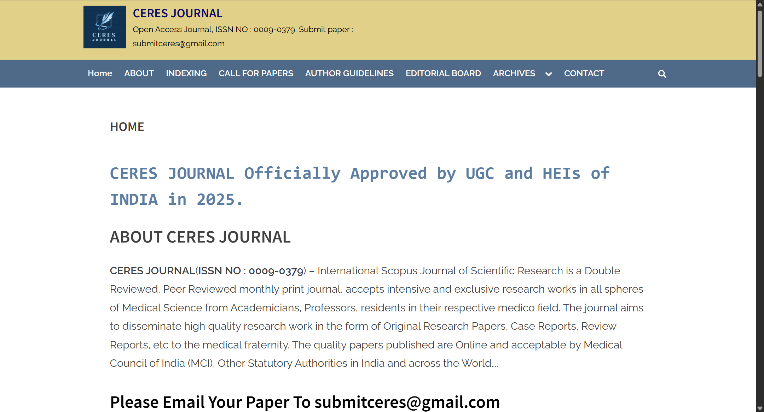Go to the CONTACT page
The image size is (764, 412).
click(x=584, y=73)
